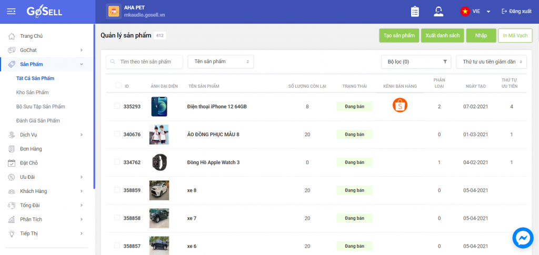Click the Shopee channel icon for iPhone 12

(x=400, y=105)
